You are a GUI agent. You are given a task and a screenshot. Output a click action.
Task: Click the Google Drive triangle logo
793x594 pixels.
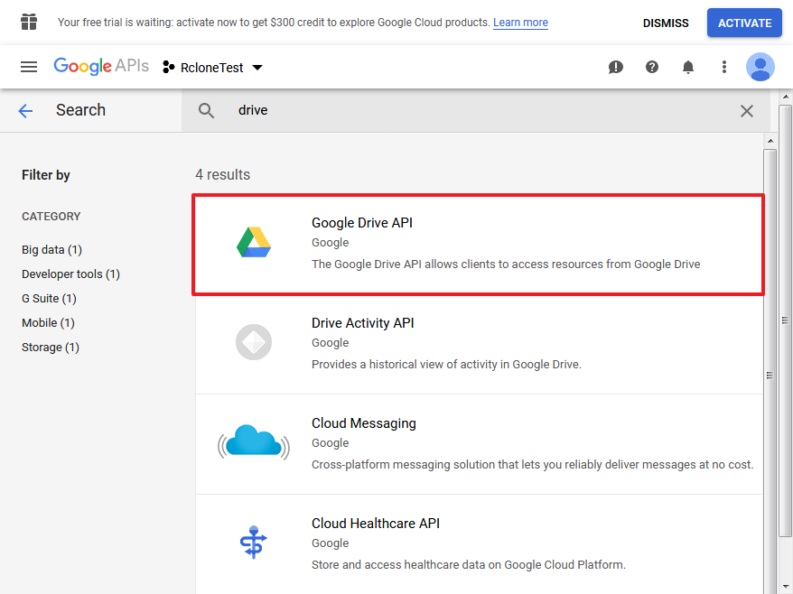(x=254, y=242)
